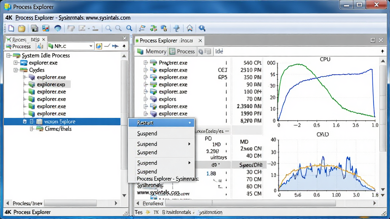Click the blue-yellow copy toolbar icon
Image resolution: width=390 pixels, height=219 pixels.
tap(164, 28)
